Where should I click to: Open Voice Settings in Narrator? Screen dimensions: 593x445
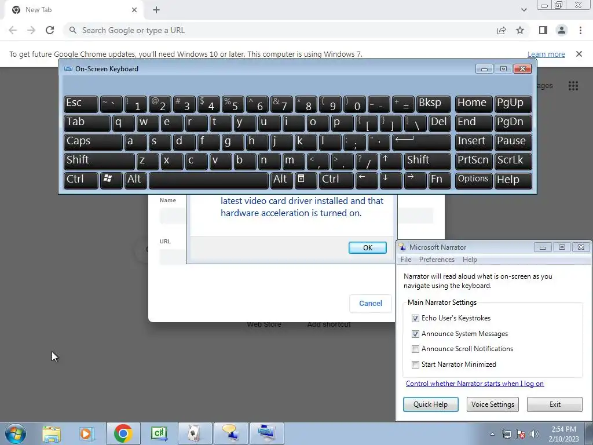pyautogui.click(x=492, y=404)
